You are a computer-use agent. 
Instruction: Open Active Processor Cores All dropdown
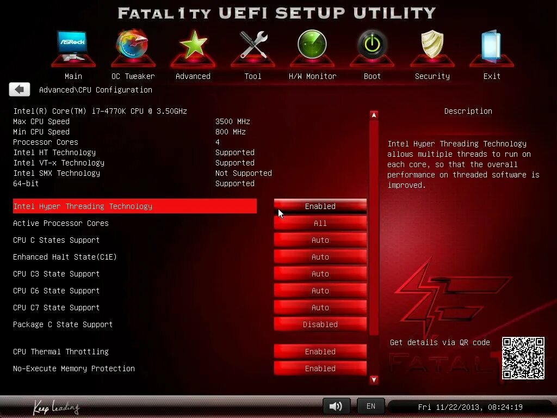[x=320, y=223]
